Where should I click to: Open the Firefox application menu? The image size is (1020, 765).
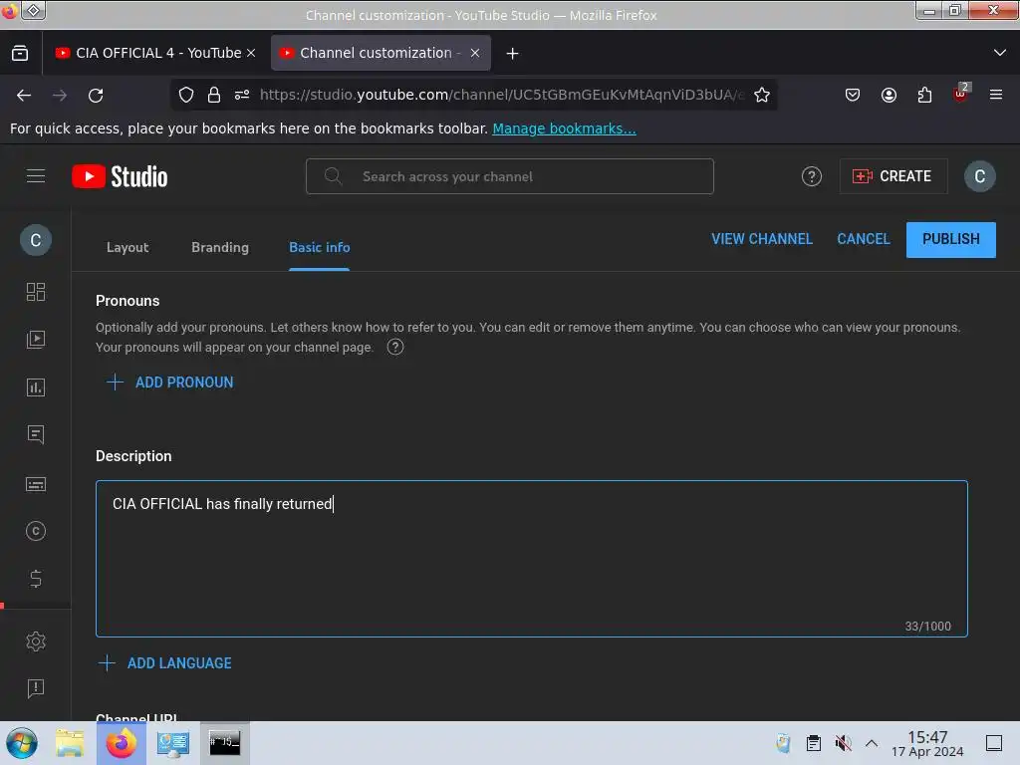[x=996, y=95]
